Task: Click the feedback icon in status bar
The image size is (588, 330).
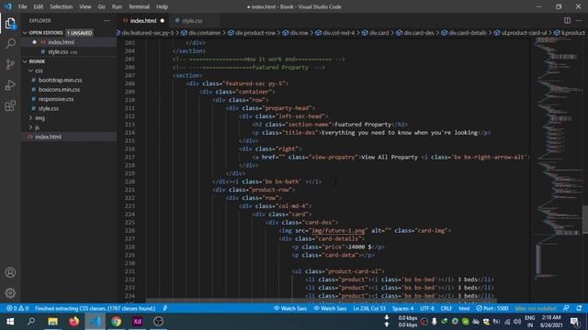Action: (x=566, y=308)
